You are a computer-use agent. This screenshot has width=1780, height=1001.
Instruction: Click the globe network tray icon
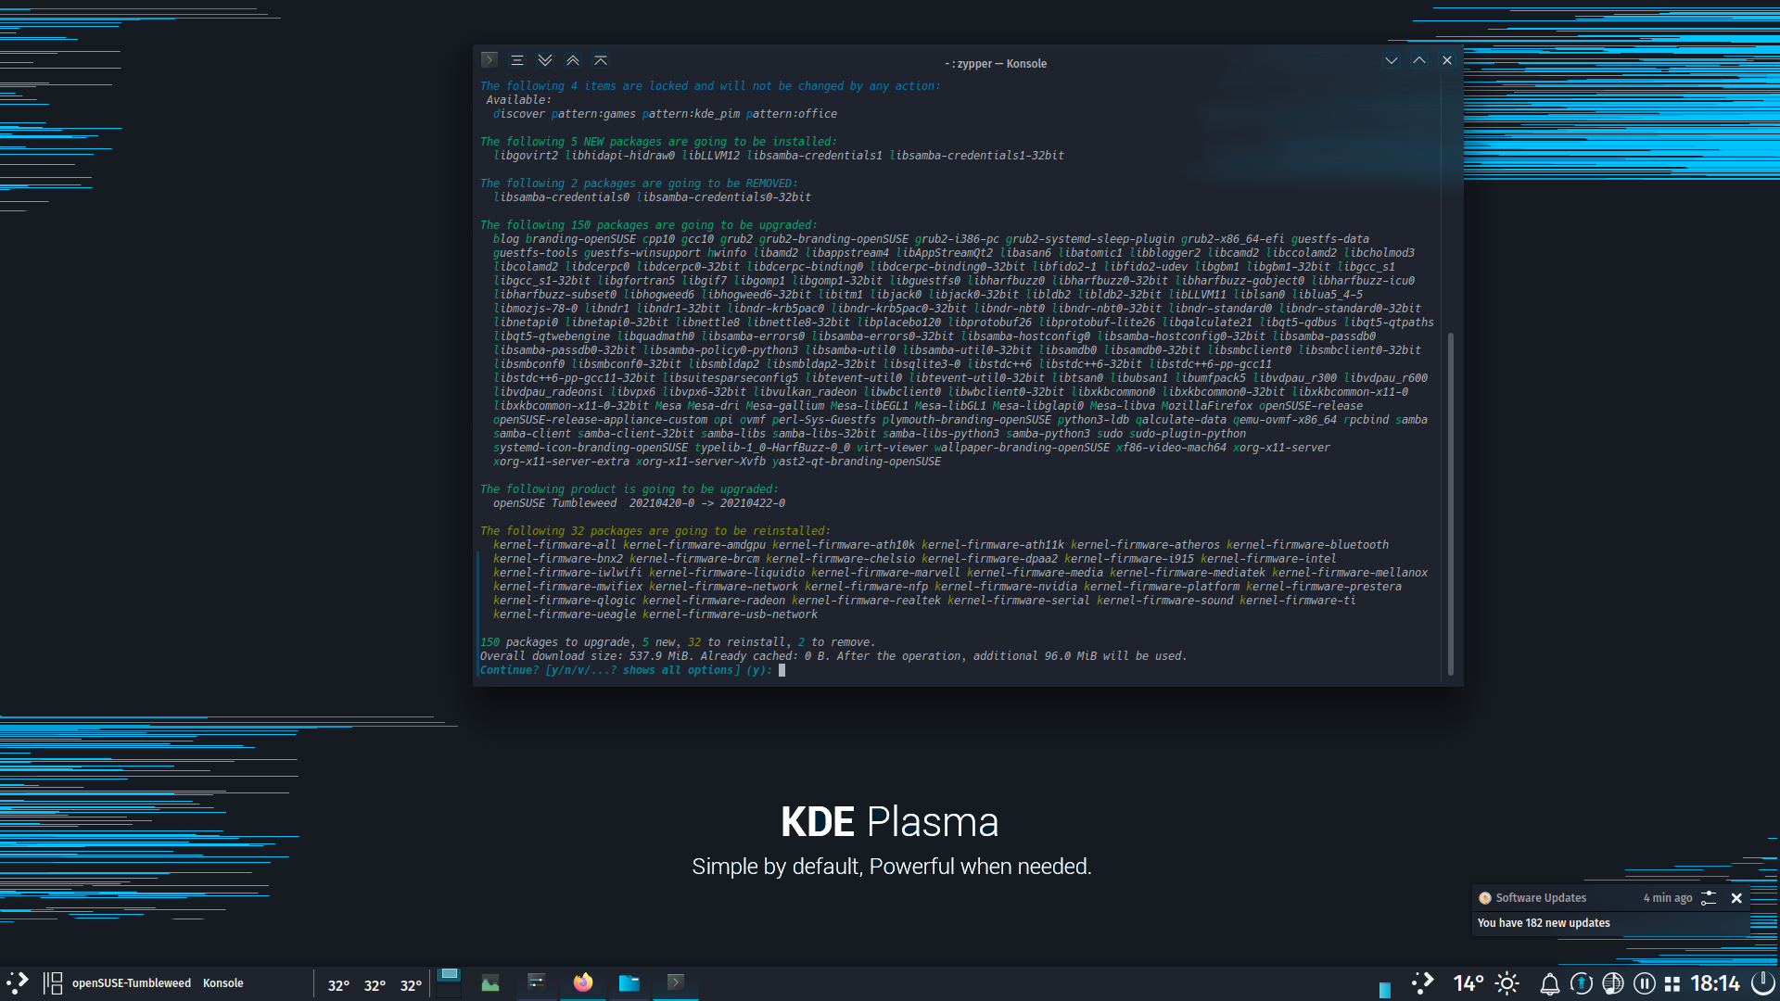(1613, 984)
